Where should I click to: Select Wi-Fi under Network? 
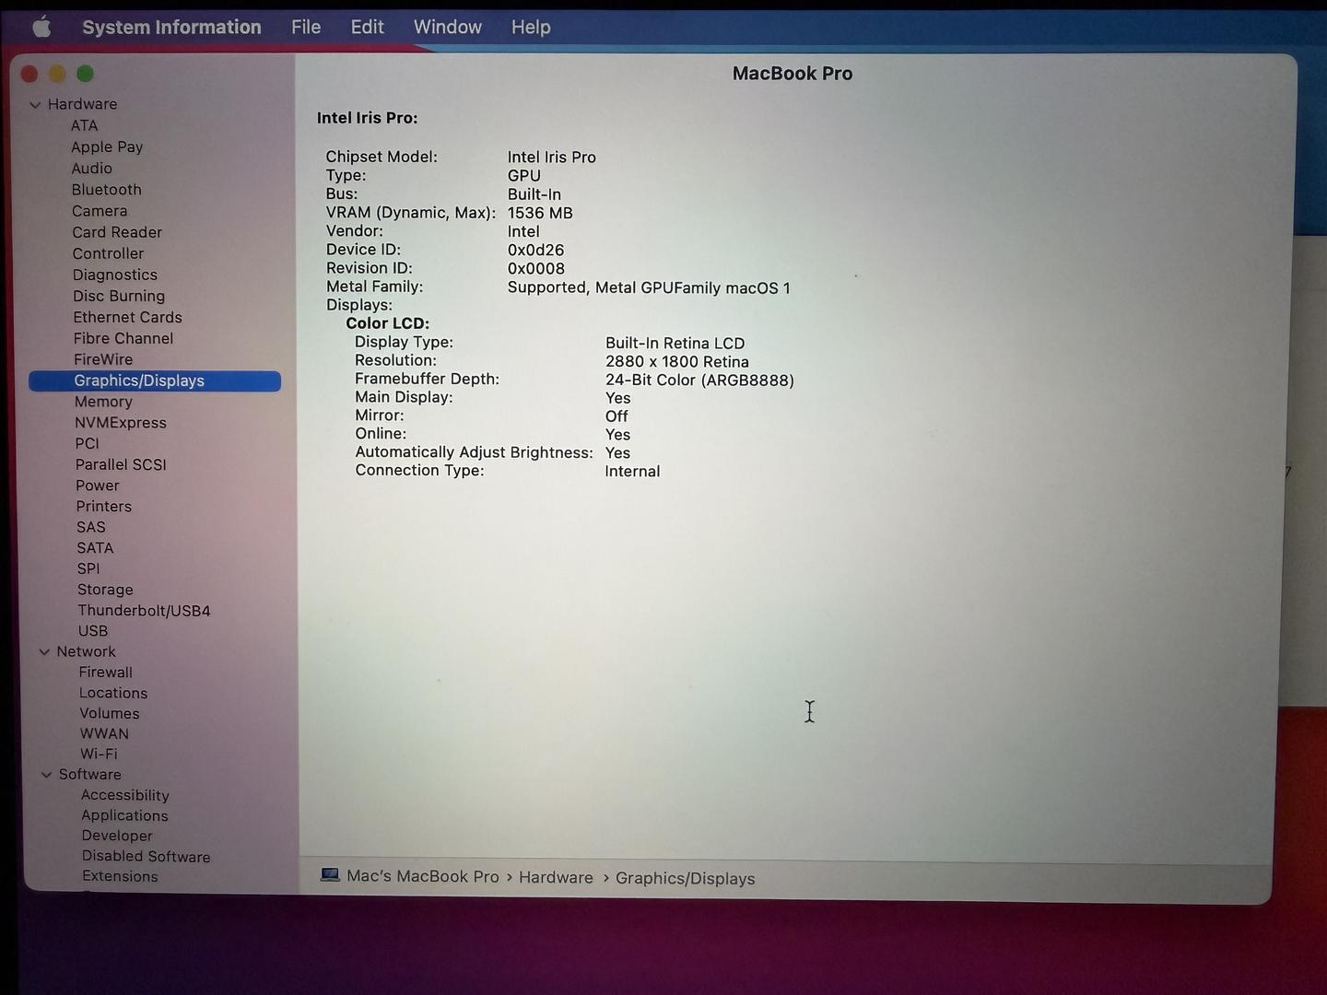pyautogui.click(x=99, y=754)
